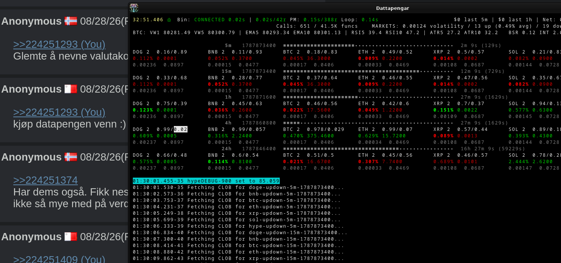Click the Dattapengar window title

coord(392,8)
